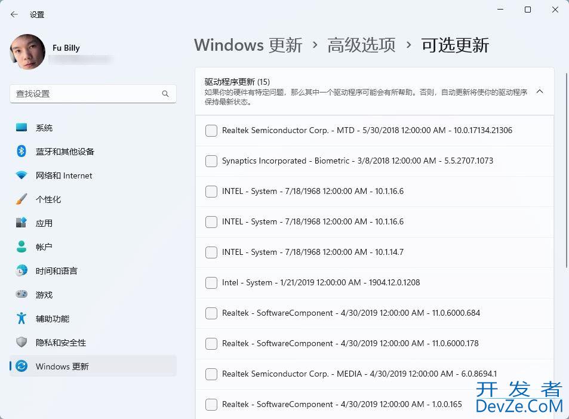Select Windows 更新 in sidebar
This screenshot has height=419, width=569.
(93, 366)
